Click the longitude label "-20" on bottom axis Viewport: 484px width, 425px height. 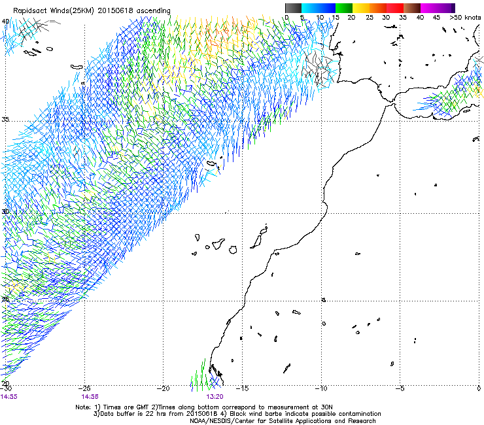[x=164, y=388]
